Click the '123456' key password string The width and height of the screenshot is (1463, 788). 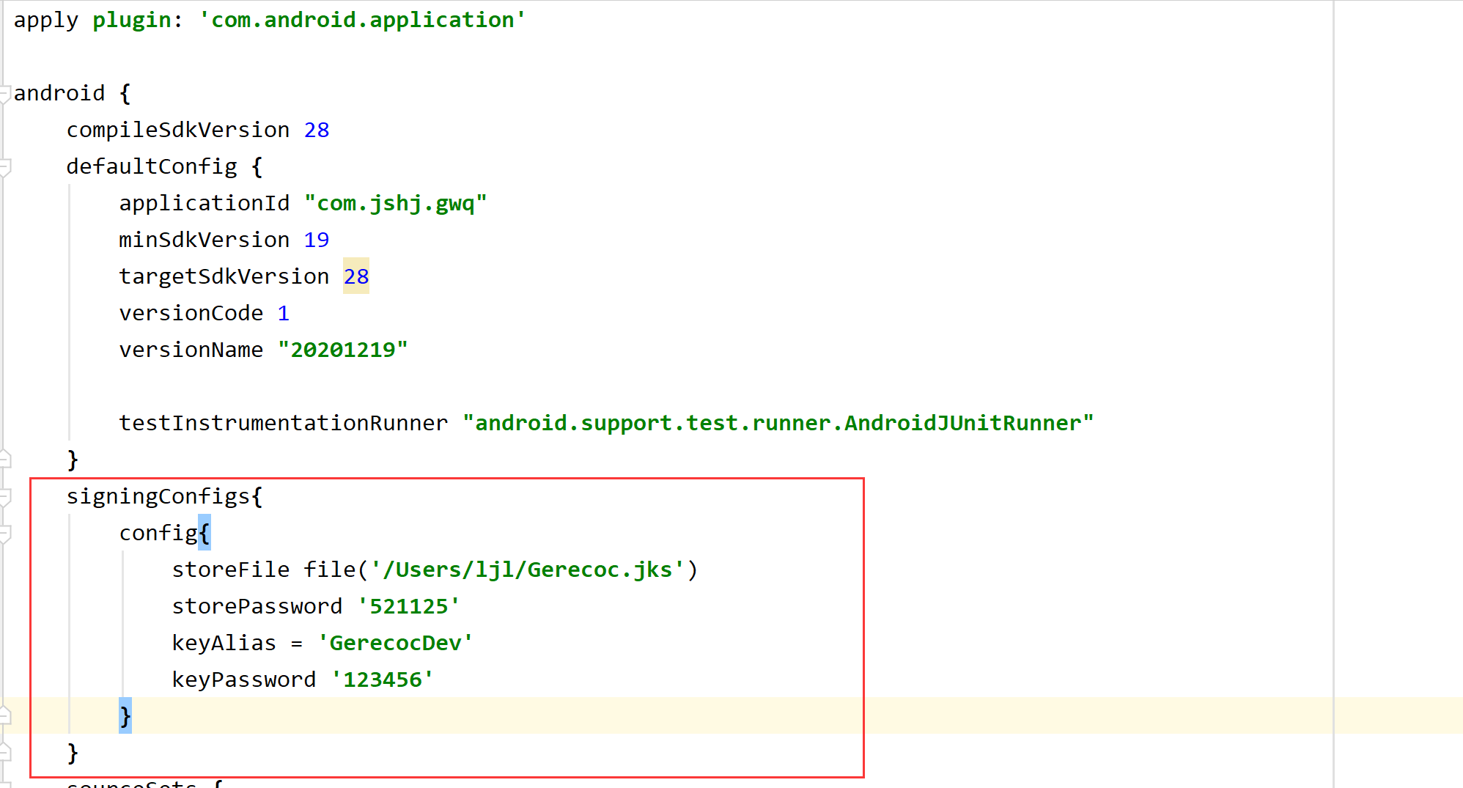[383, 680]
